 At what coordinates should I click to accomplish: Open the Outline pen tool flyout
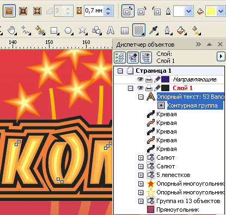[x=168, y=30]
